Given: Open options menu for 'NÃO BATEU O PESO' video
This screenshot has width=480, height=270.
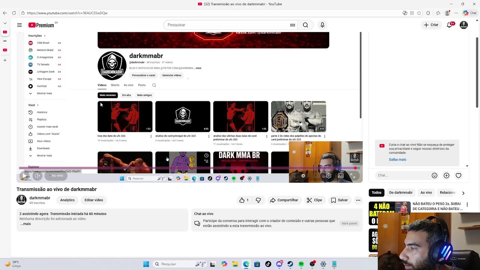Looking at the screenshot, I should pyautogui.click(x=467, y=204).
